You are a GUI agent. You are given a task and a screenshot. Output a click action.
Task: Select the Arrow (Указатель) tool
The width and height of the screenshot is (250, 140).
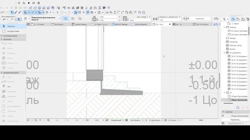(x=13, y=26)
